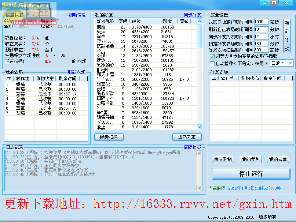Viewport: 296px width, 222px height.
Task: Click the 确定修改 vertical button
Action: pos(286,36)
